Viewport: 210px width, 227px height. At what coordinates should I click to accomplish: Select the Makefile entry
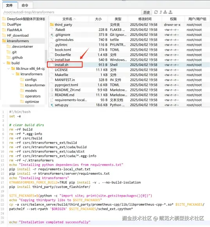tap(61, 75)
